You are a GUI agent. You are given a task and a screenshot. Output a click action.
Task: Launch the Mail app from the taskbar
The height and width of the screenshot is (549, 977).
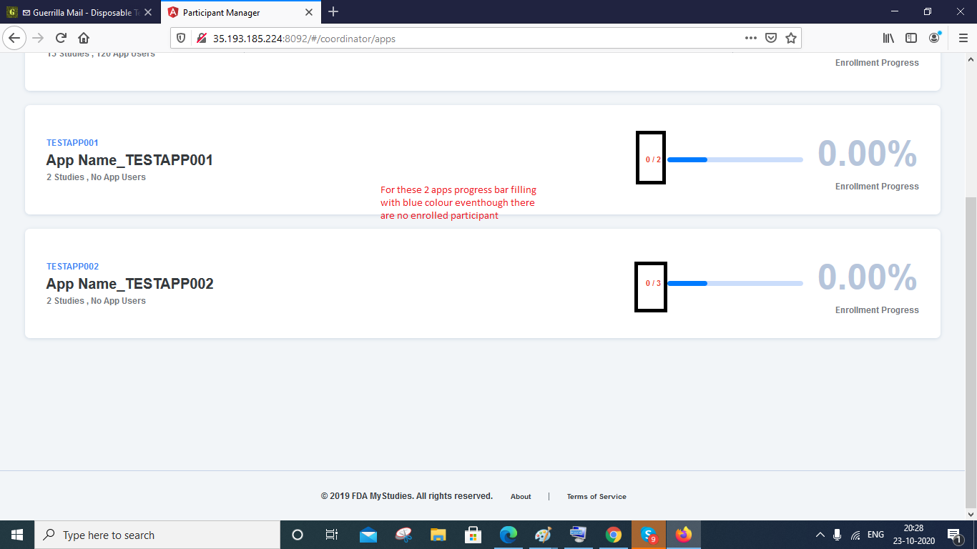[368, 535]
